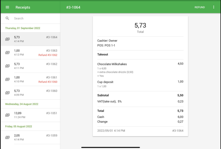Click the search magnifier icon
The image size is (221, 149).
point(8,18)
